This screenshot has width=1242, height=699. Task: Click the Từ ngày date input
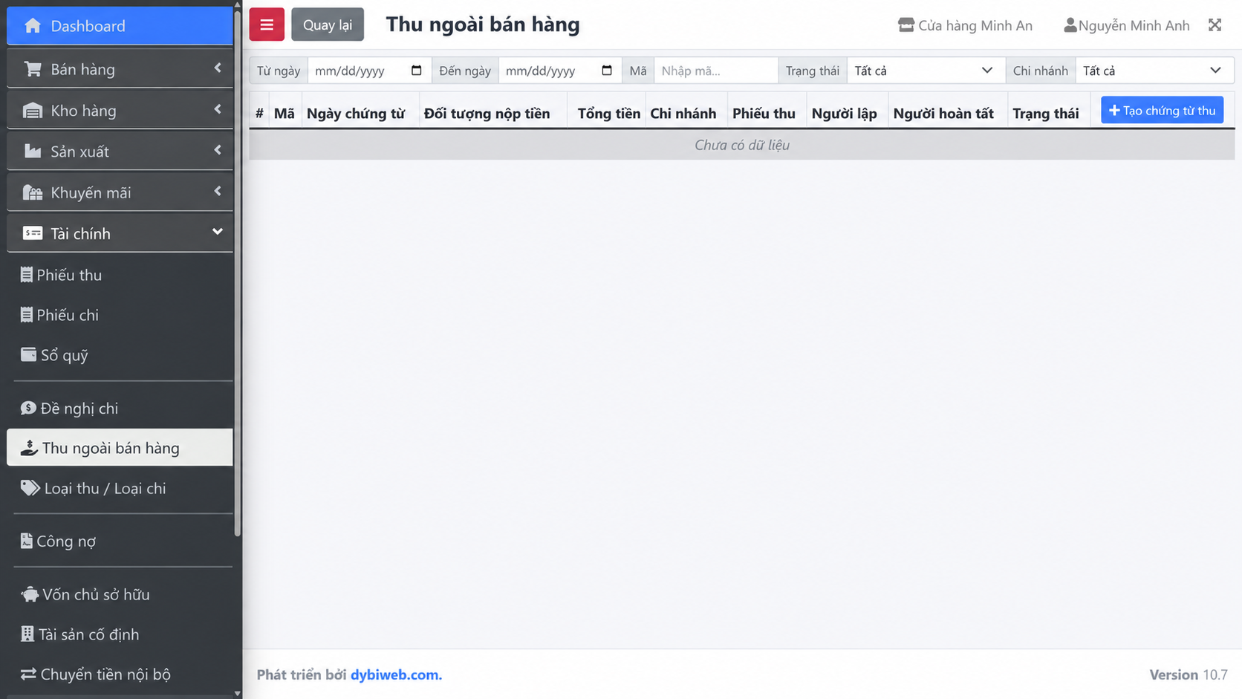point(368,71)
